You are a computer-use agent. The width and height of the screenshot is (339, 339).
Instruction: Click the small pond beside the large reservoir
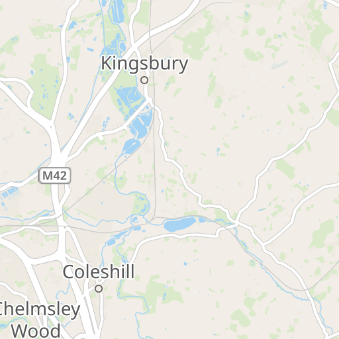point(202,220)
